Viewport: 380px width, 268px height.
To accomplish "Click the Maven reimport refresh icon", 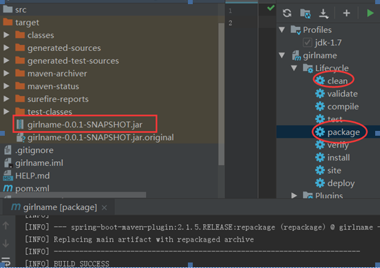I will (287, 13).
